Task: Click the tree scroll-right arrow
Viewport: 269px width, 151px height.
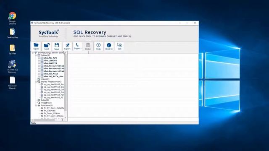Action: tap(63, 120)
